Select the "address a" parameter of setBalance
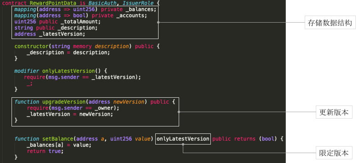The width and height of the screenshot is (357, 163). pyautogui.click(x=90, y=139)
